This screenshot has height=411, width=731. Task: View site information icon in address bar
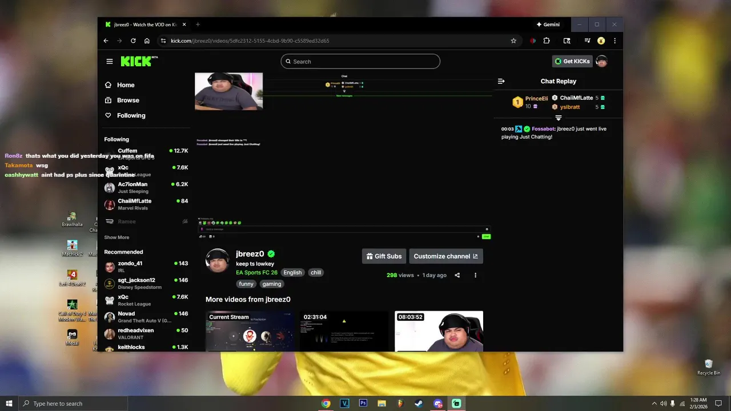[x=163, y=41]
